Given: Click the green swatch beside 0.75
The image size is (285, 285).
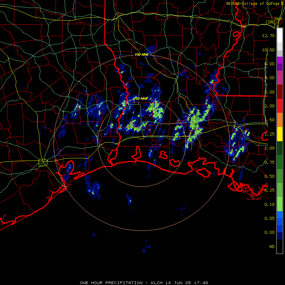Looking at the screenshot, I should [x=280, y=162].
